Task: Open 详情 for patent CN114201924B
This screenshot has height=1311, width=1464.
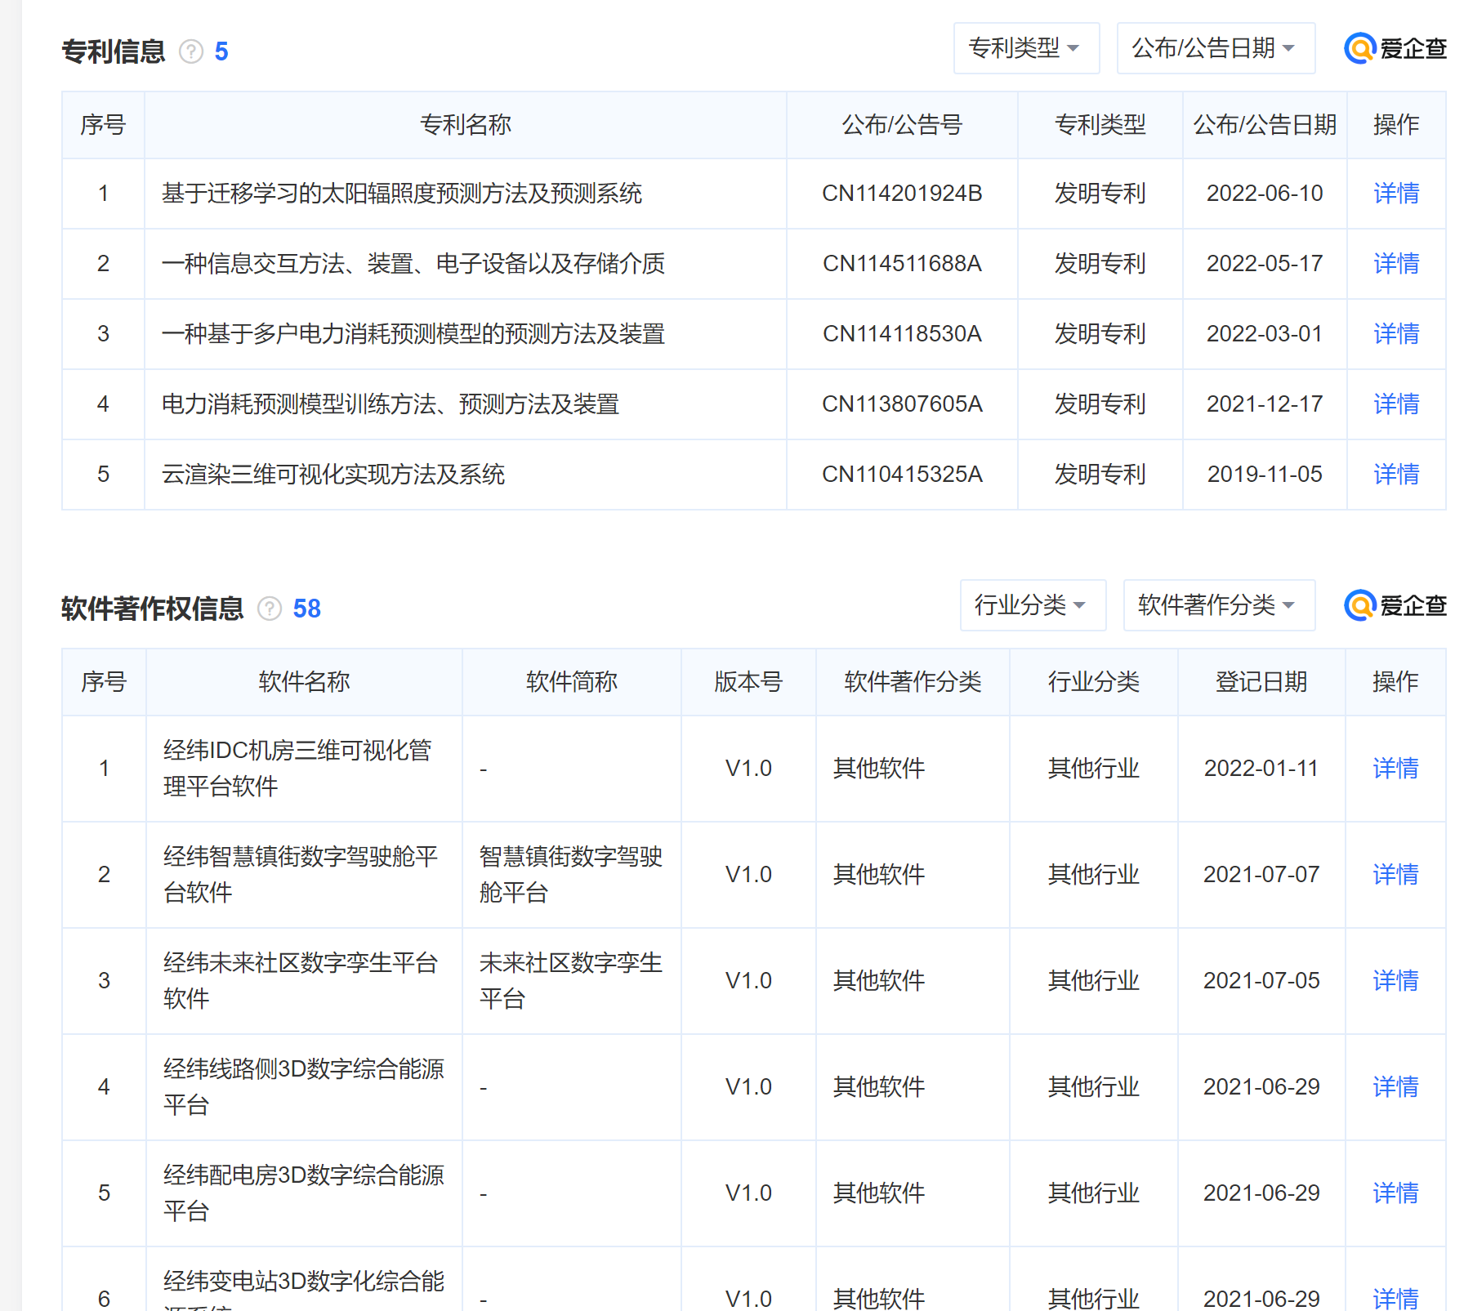Action: click(1396, 194)
